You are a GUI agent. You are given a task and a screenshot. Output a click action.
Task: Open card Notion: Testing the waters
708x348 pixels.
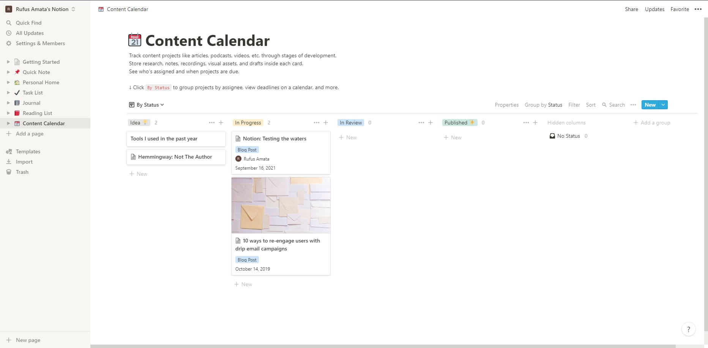click(281, 153)
